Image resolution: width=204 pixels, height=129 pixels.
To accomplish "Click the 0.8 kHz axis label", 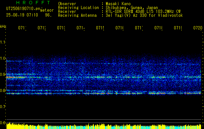I will point(3,90).
